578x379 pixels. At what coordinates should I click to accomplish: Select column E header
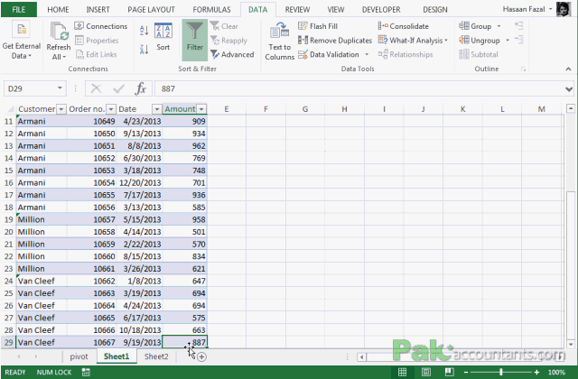click(227, 109)
